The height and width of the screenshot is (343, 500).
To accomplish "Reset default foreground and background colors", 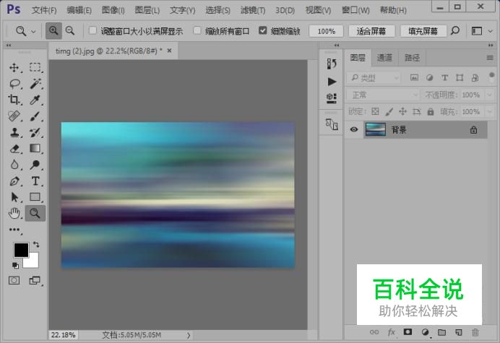I will tap(15, 266).
